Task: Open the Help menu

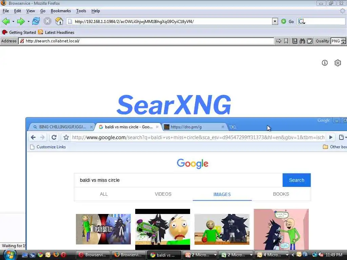Action: click(x=96, y=11)
